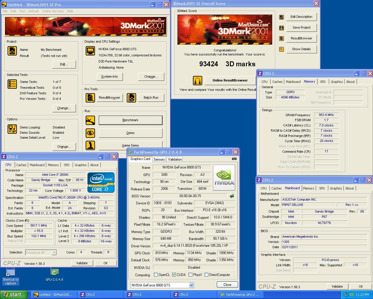Open Caches tab in the CPU tab window
Screen dimensions: 373x299
pyautogui.click(x=21, y=165)
